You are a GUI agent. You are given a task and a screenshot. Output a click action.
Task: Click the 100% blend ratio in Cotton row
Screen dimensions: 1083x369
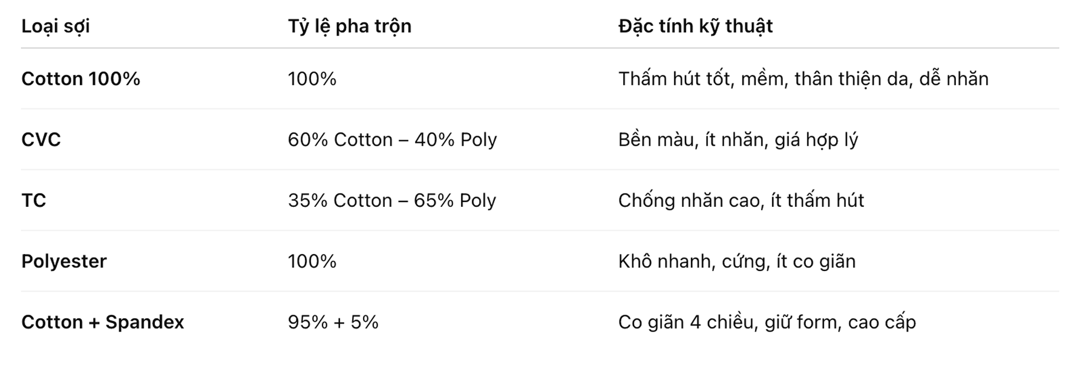(312, 79)
